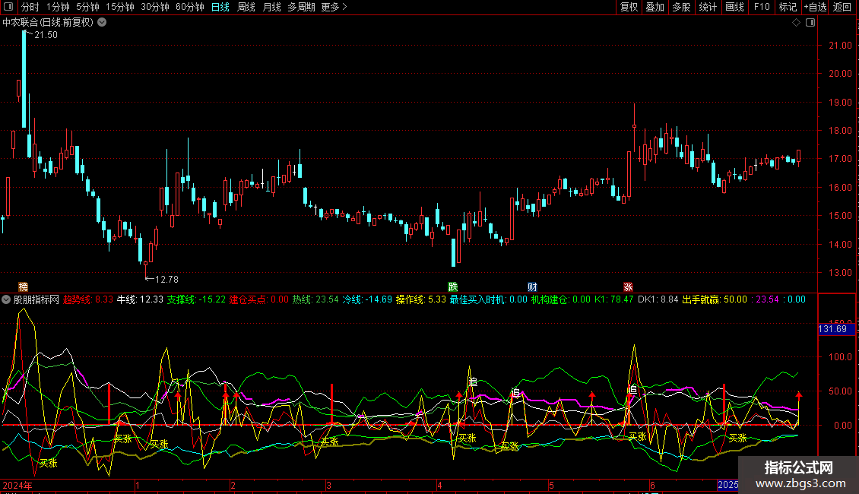
Task: Click the red 涨 marker icon
Action: [628, 287]
